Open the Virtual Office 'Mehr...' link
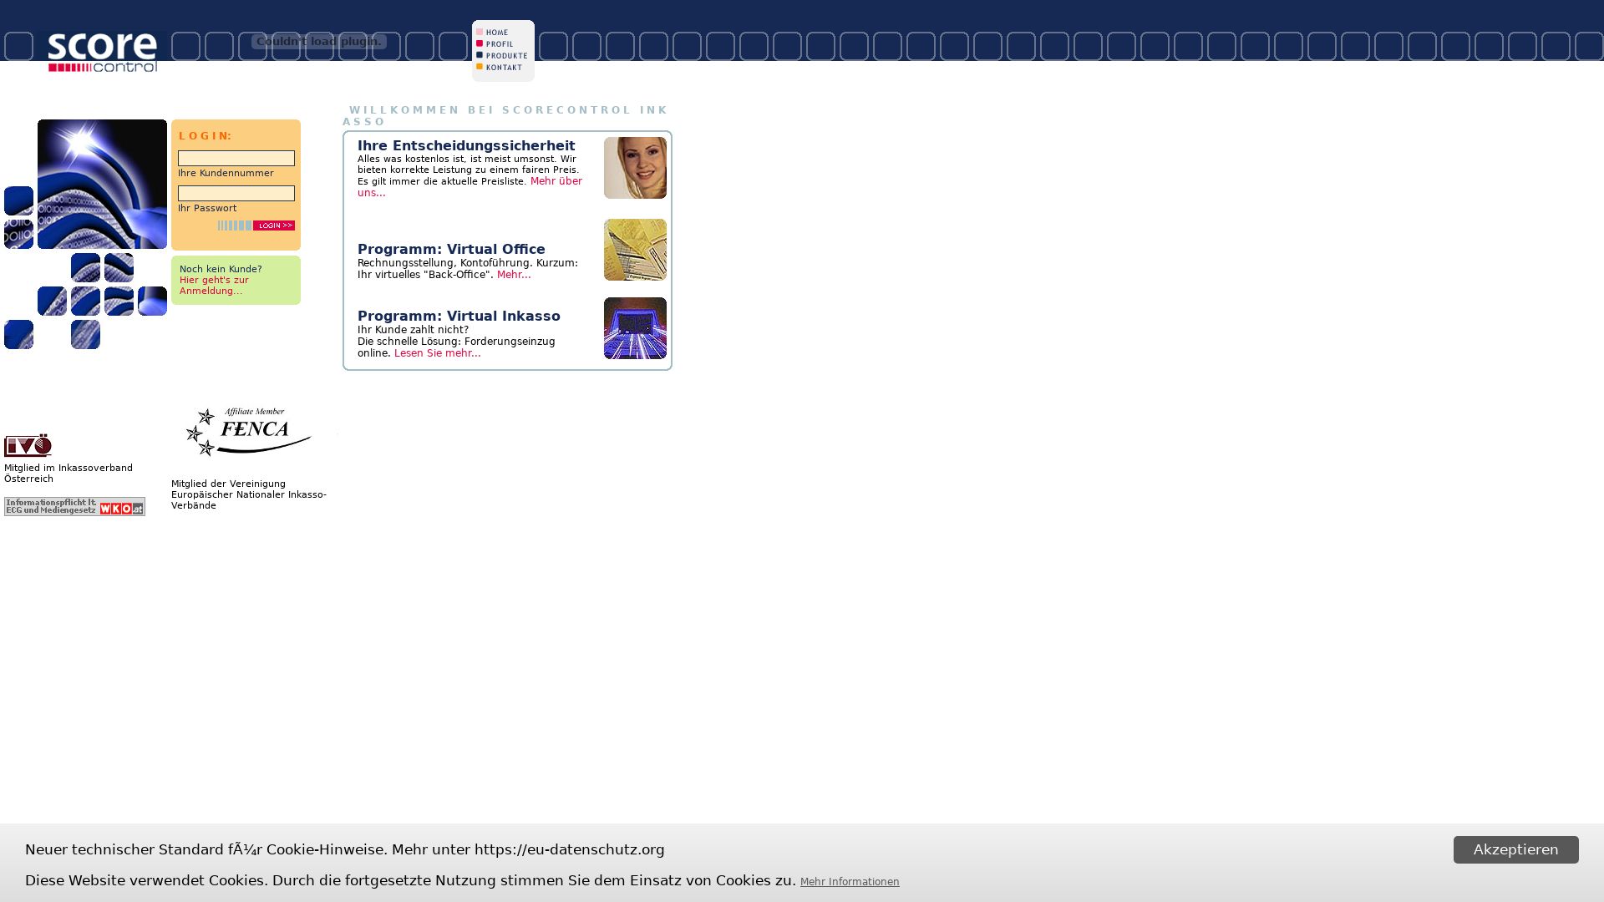Viewport: 1604px width, 902px height. click(x=514, y=275)
